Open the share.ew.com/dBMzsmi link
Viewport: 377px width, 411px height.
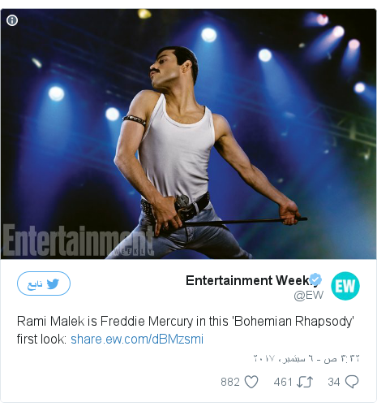[x=137, y=339]
